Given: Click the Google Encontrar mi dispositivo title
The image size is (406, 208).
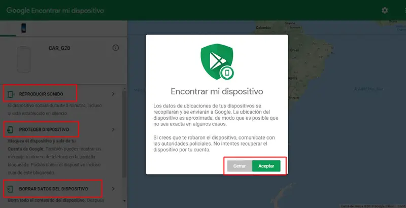Looking at the screenshot, I should (x=55, y=11).
